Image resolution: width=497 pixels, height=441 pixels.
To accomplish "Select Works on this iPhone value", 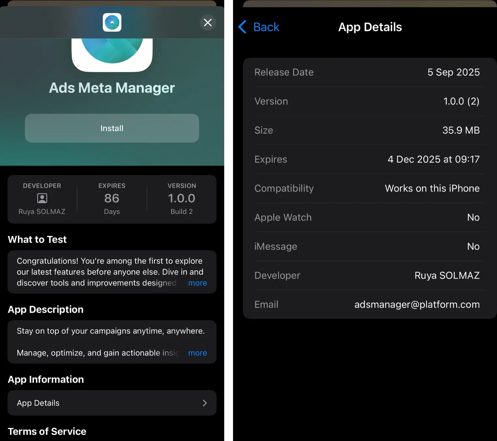I will pyautogui.click(x=432, y=188).
